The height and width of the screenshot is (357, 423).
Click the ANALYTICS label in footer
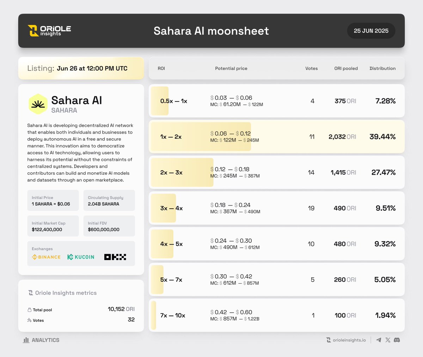[x=45, y=340]
